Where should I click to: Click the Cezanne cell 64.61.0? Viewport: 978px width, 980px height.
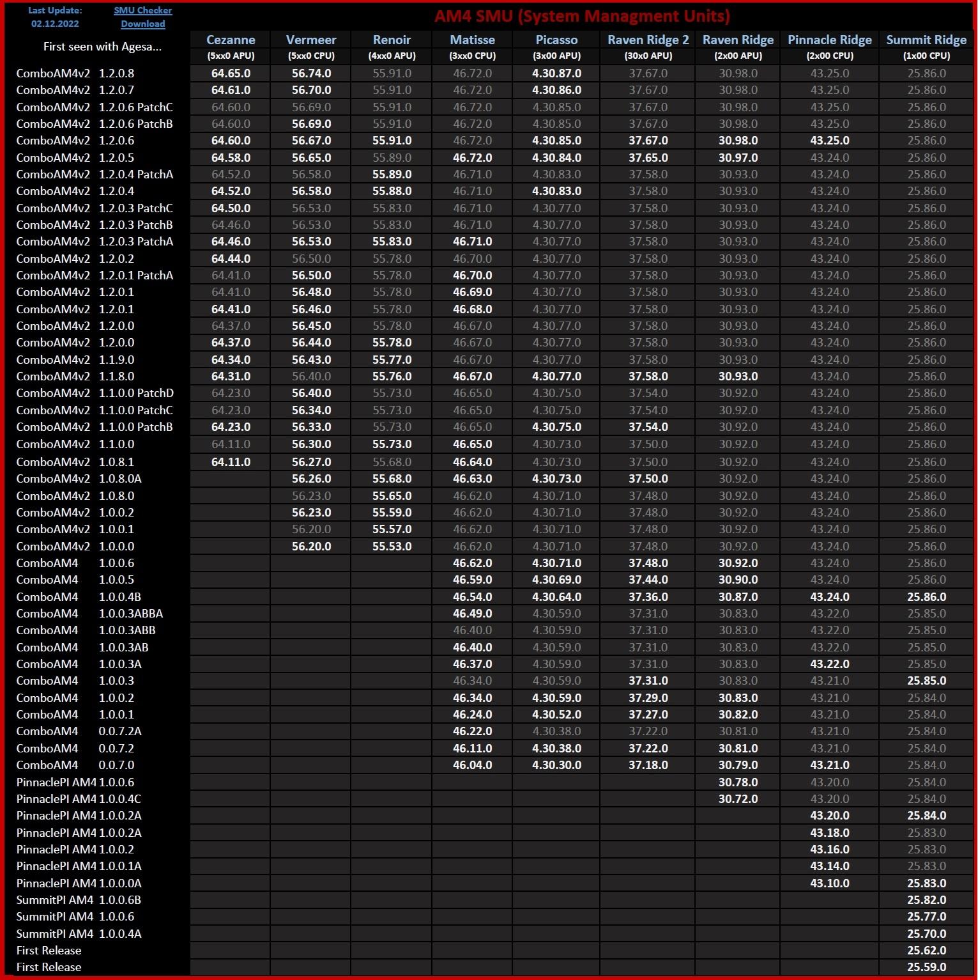click(x=231, y=89)
